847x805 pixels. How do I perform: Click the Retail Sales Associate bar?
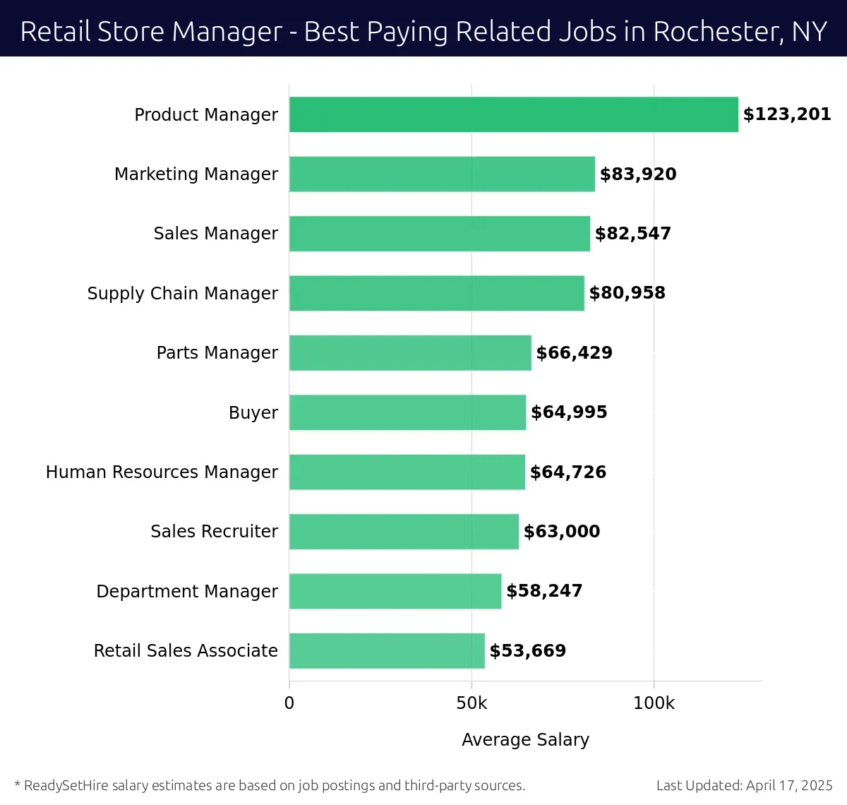[x=387, y=650]
